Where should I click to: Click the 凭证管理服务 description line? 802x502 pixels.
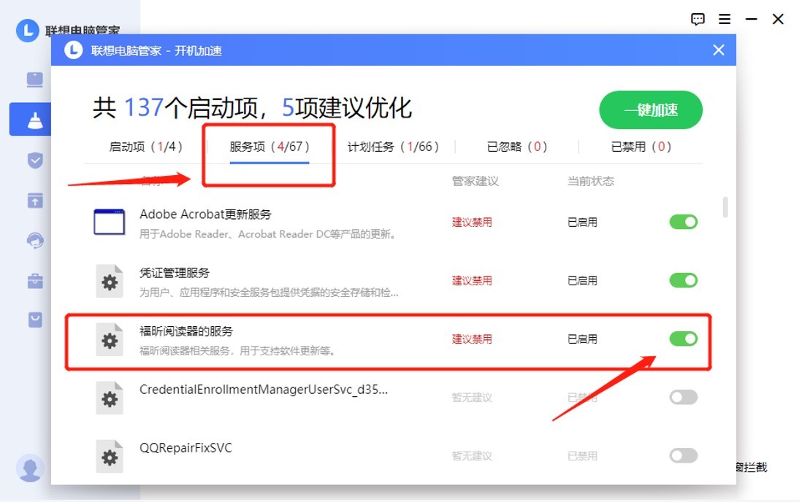point(269,293)
